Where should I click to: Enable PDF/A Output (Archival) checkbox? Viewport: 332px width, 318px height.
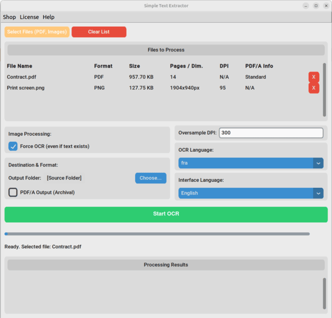click(13, 192)
